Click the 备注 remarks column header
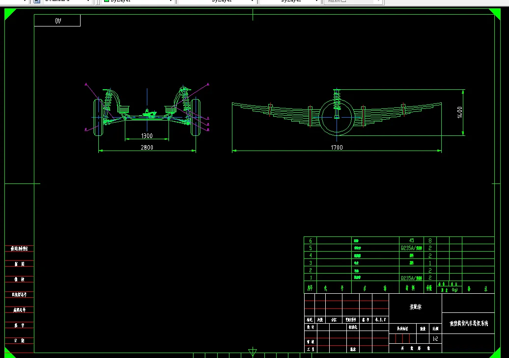The width and height of the screenshot is (509, 358). pyautogui.click(x=477, y=288)
